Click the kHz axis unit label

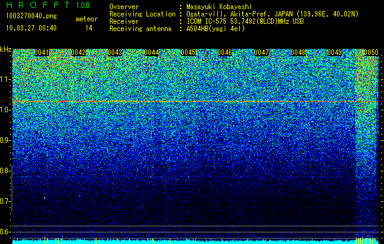(x=5, y=49)
